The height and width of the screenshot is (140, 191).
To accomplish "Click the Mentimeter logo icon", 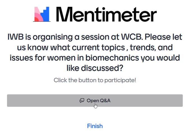I will coord(42,14).
